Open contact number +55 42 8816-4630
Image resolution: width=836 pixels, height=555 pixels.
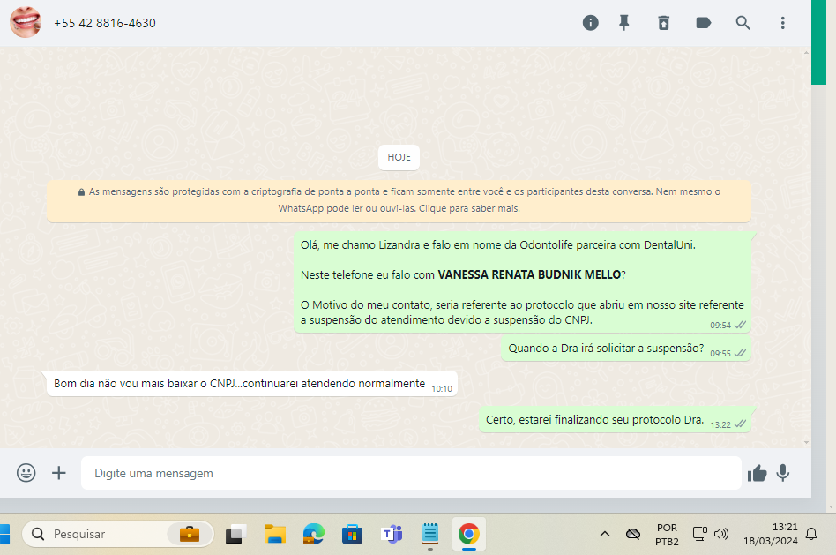click(x=104, y=23)
